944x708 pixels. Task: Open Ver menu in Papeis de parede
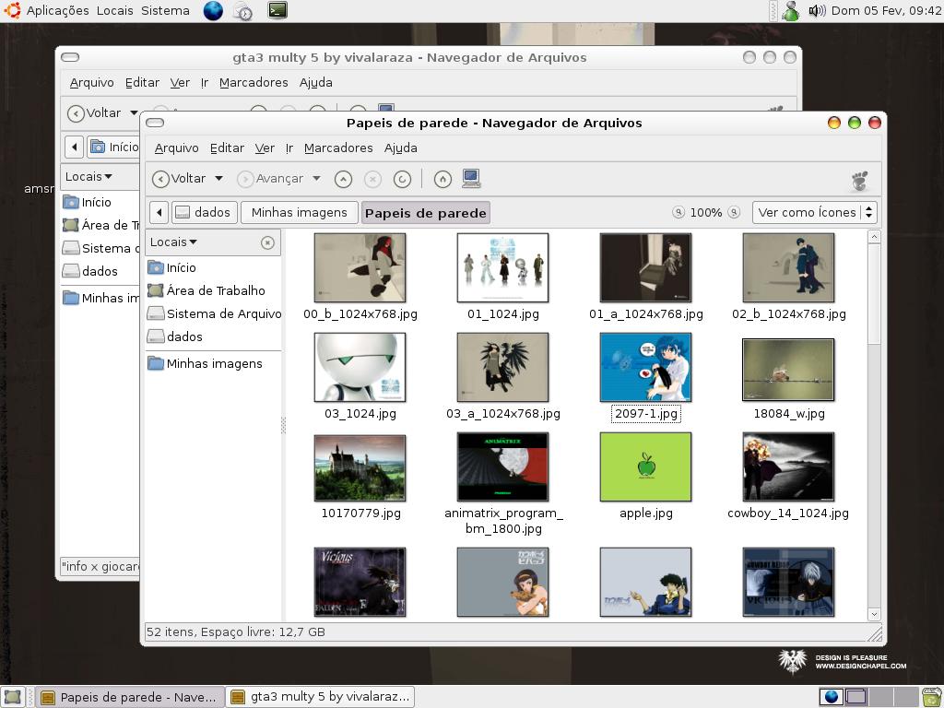point(265,148)
